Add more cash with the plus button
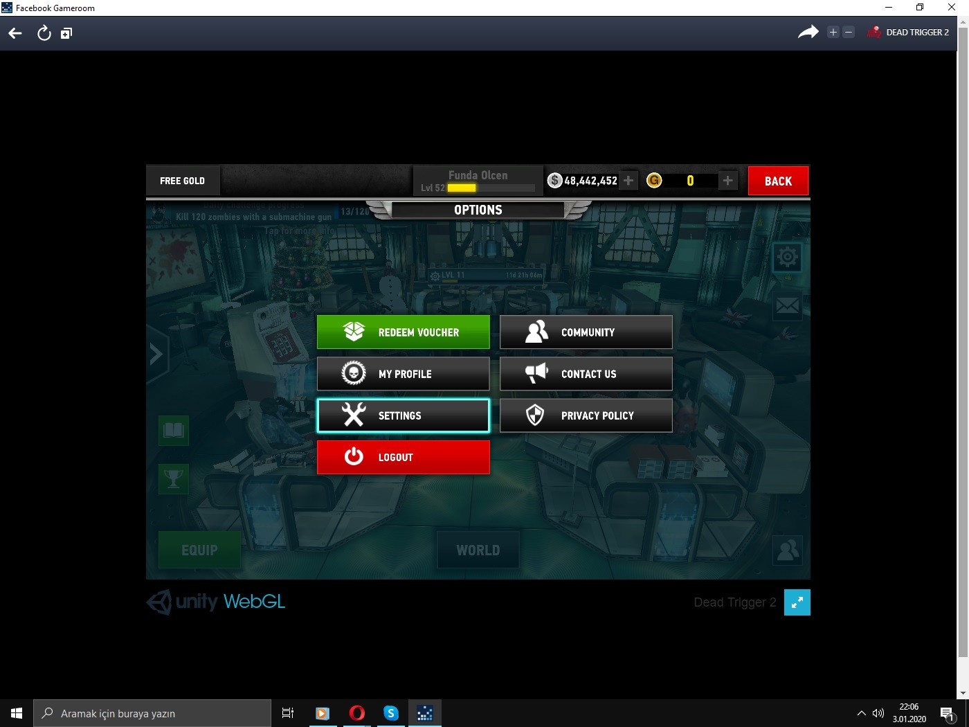969x727 pixels. point(628,181)
